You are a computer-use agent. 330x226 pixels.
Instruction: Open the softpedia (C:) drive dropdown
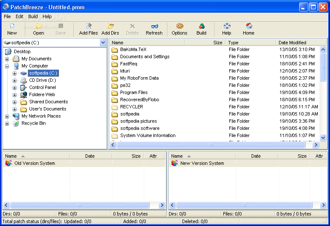[103, 43]
